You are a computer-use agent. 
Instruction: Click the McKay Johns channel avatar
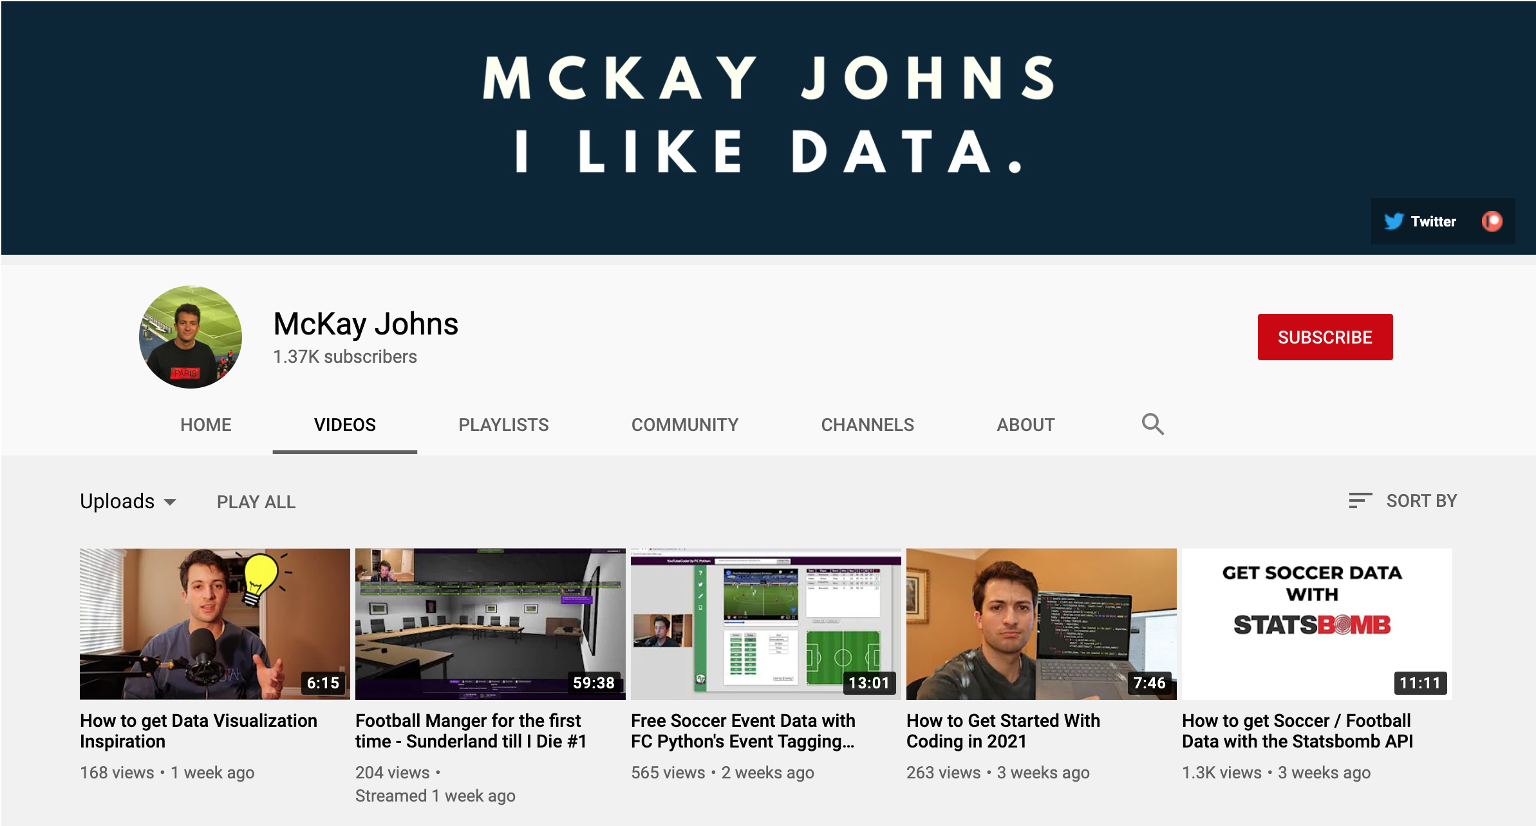pos(191,337)
